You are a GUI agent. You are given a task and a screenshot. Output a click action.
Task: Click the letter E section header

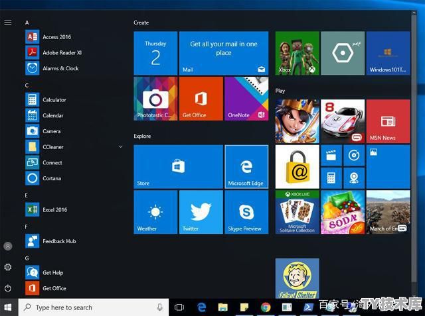pyautogui.click(x=27, y=195)
